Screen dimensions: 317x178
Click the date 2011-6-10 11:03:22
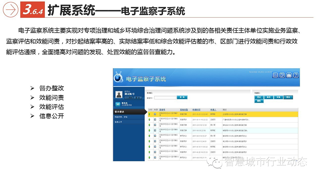tap(200, 147)
